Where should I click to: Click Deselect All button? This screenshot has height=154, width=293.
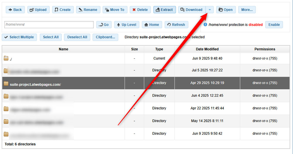(77, 37)
